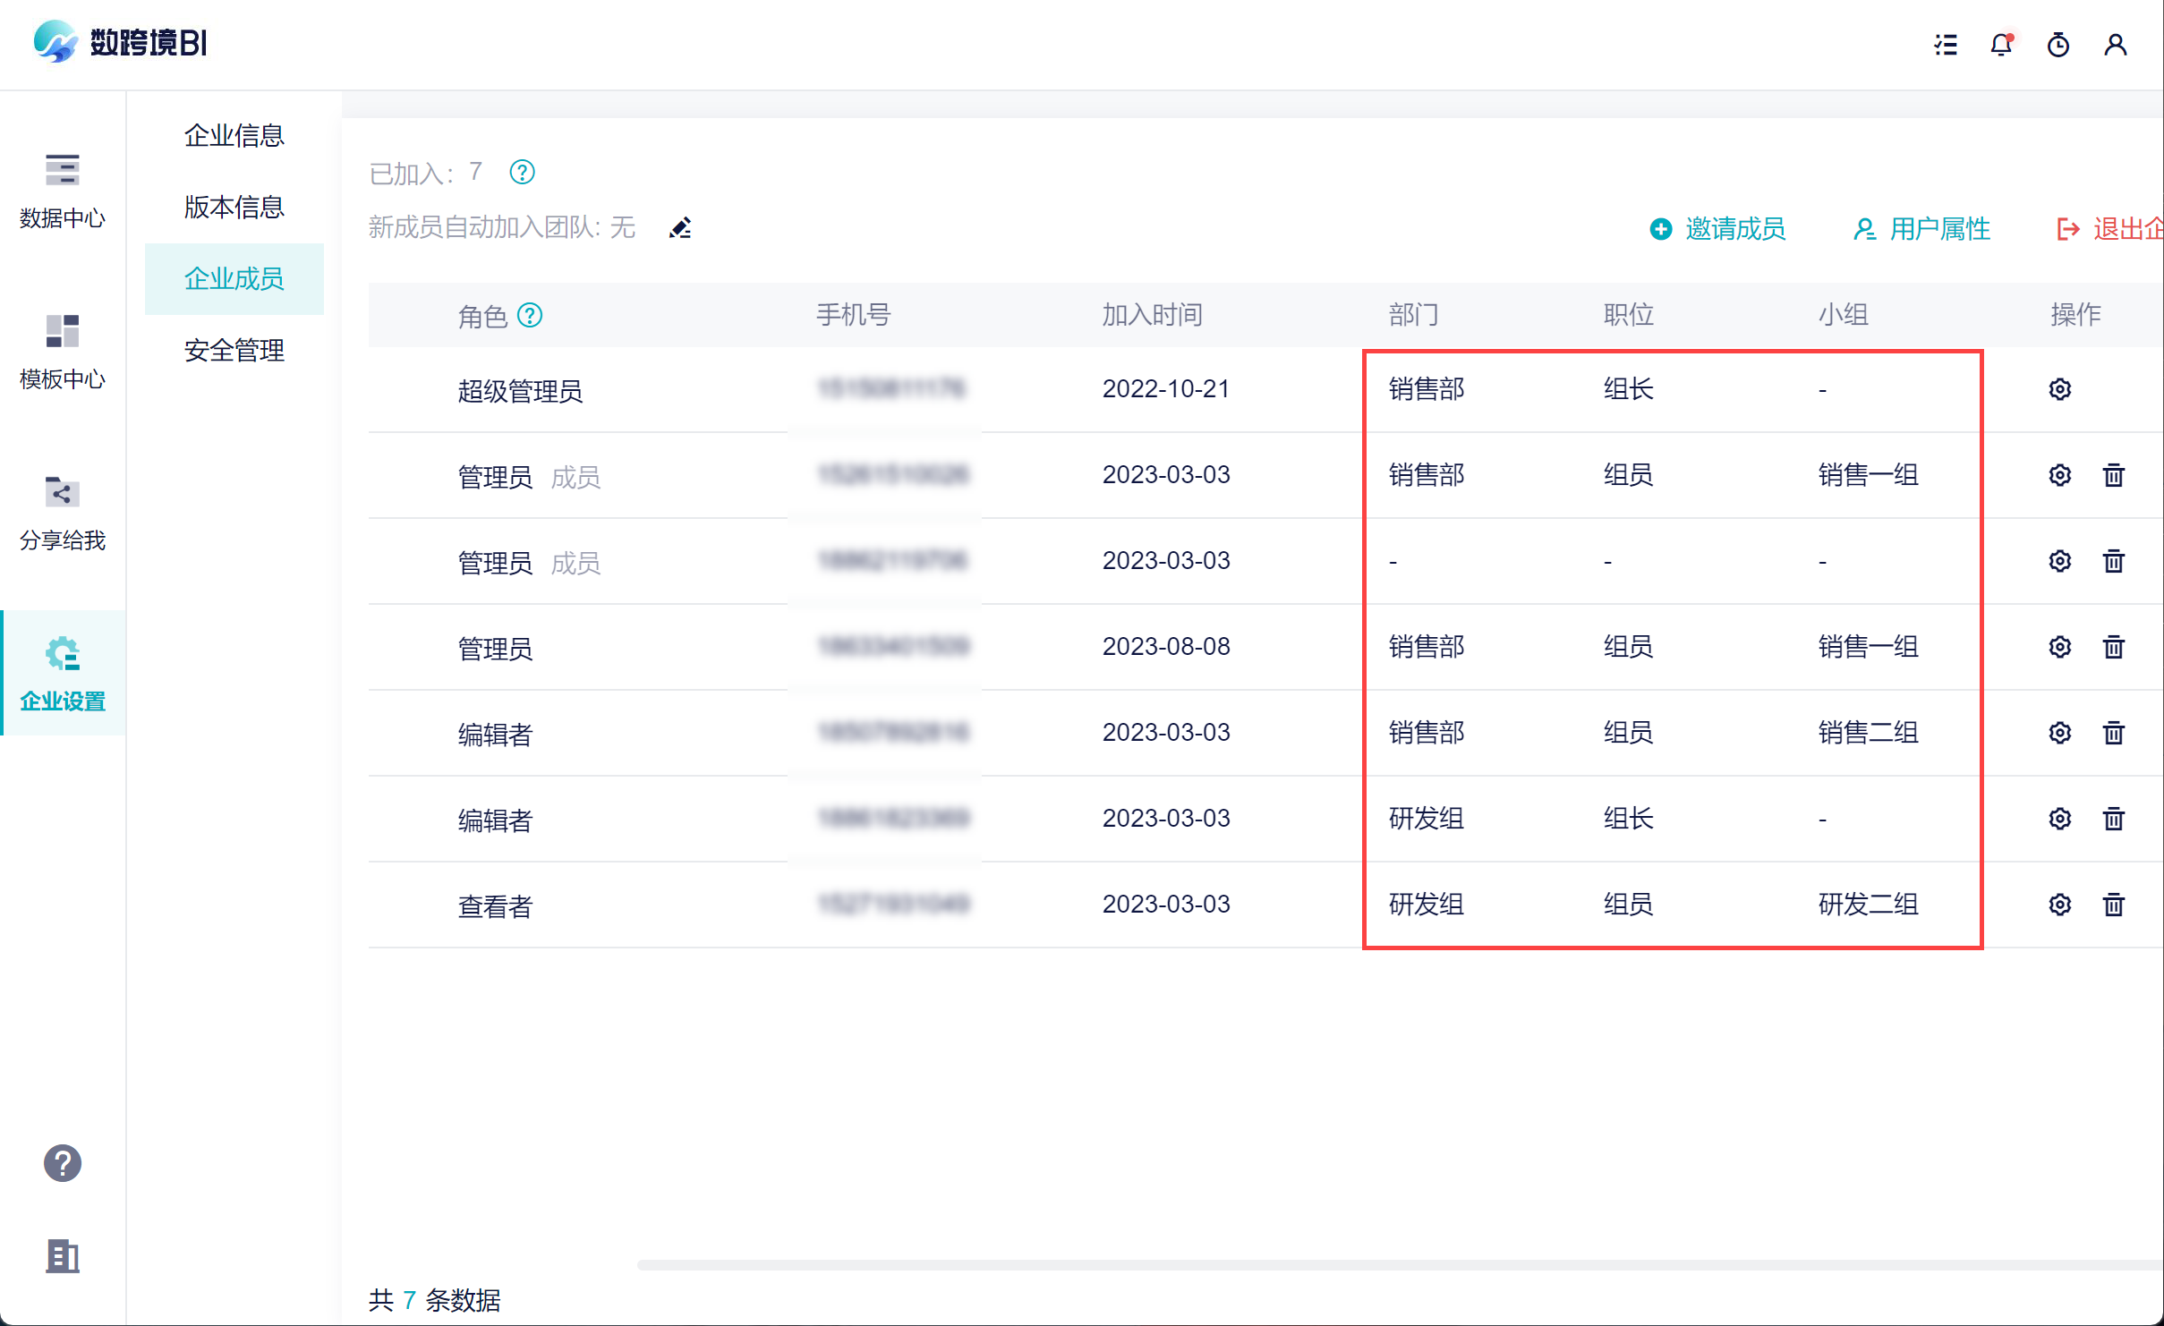Open the notification bell
This screenshot has height=1326, width=2164.
(x=2001, y=45)
